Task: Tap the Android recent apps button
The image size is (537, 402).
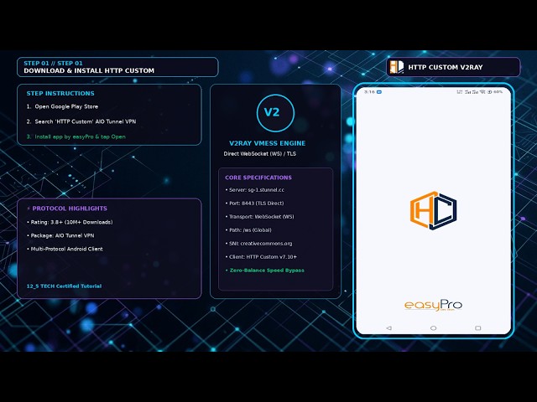Action: tap(478, 327)
